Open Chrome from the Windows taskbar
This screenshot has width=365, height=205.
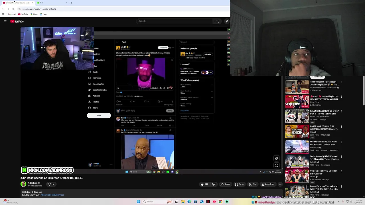[x=220, y=202]
